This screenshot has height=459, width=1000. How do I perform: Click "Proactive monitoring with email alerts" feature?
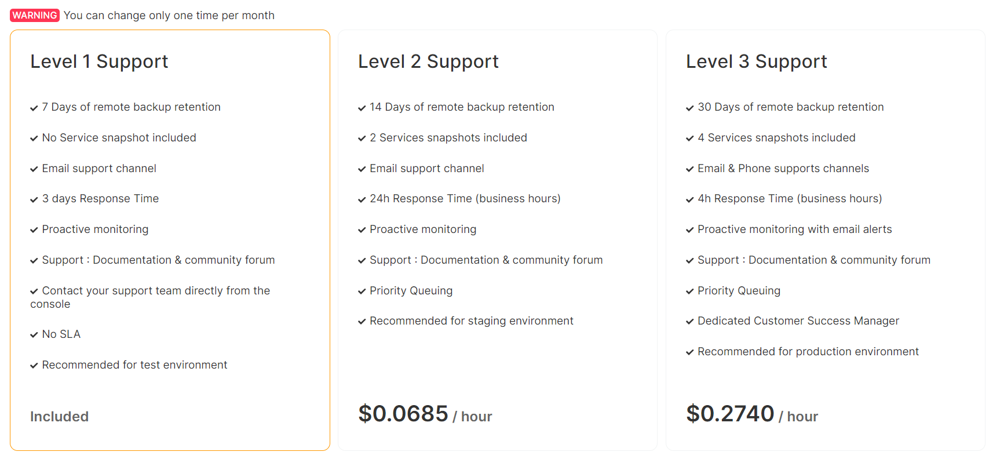tap(794, 230)
